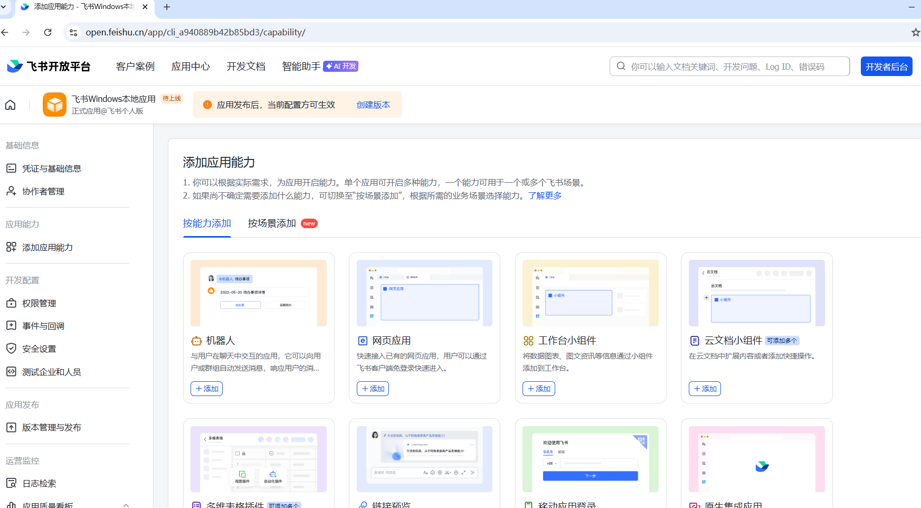
Task: Click the app title 飞书Windows本地应用
Action: coord(113,99)
